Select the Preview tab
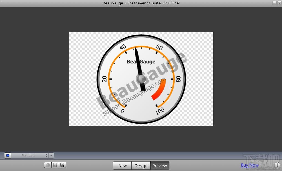The height and width of the screenshot is (171, 282). [160, 166]
